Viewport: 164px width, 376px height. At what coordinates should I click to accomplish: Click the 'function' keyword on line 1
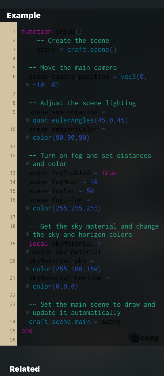click(x=37, y=32)
